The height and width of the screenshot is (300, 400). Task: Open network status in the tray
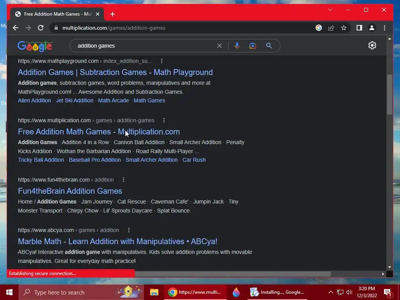340,292
